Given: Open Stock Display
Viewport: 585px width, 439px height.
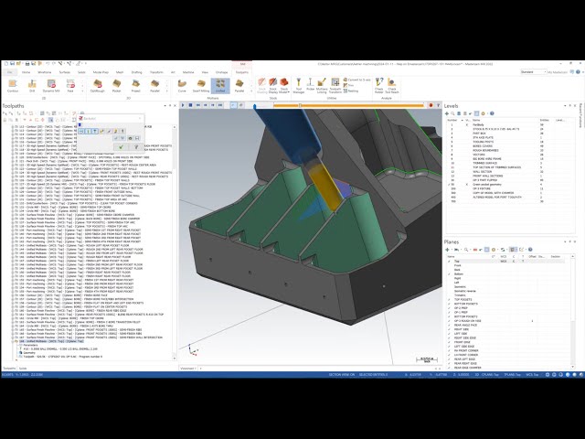Looking at the screenshot, I should coord(273,85).
